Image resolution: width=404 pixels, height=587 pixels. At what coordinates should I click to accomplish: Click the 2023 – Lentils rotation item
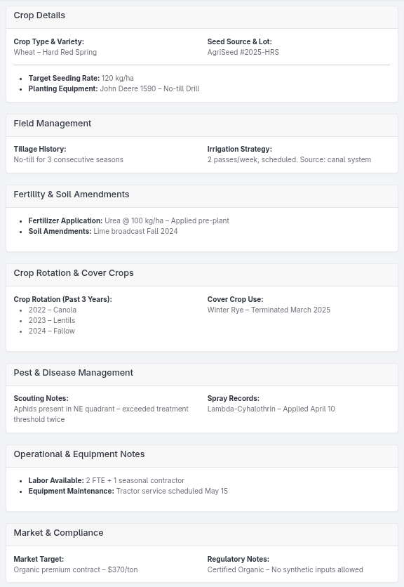point(52,320)
